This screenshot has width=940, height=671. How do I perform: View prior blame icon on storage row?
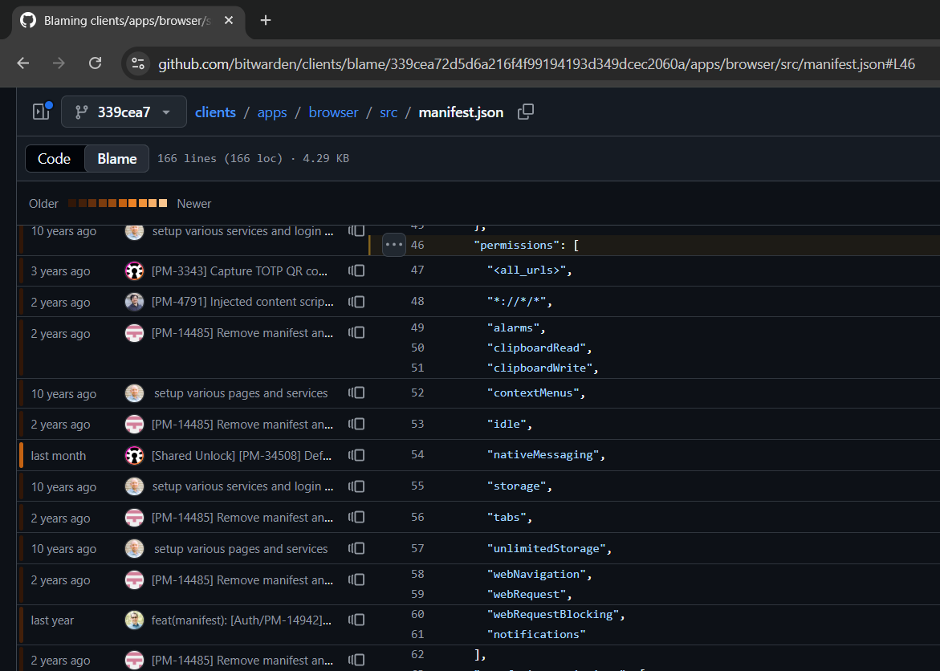[356, 486]
